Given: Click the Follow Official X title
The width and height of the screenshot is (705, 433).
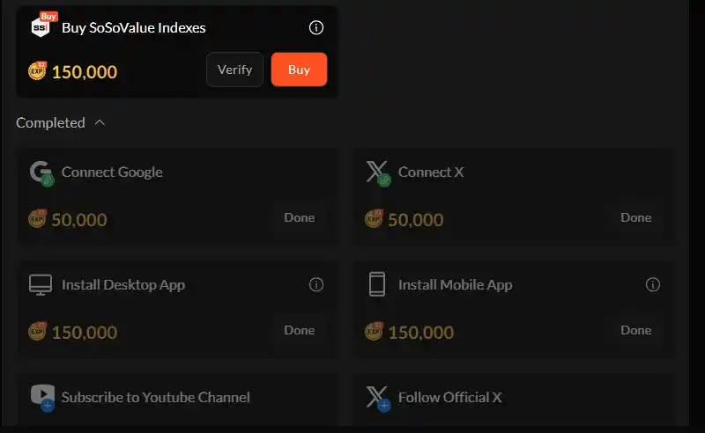Looking at the screenshot, I should [x=450, y=397].
